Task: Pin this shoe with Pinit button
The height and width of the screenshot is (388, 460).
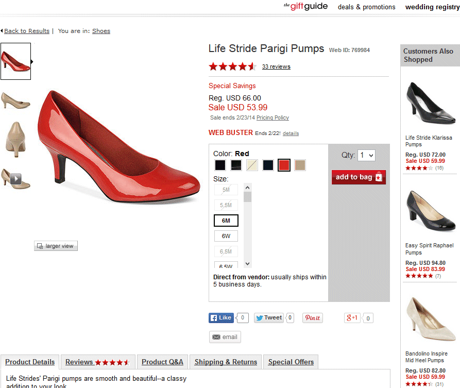Action: pyautogui.click(x=312, y=318)
